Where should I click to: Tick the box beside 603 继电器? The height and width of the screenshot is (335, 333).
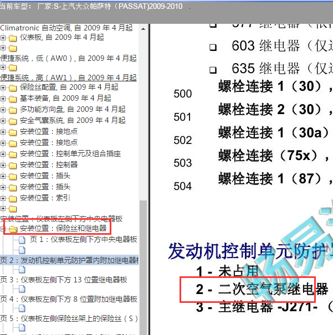213,47
